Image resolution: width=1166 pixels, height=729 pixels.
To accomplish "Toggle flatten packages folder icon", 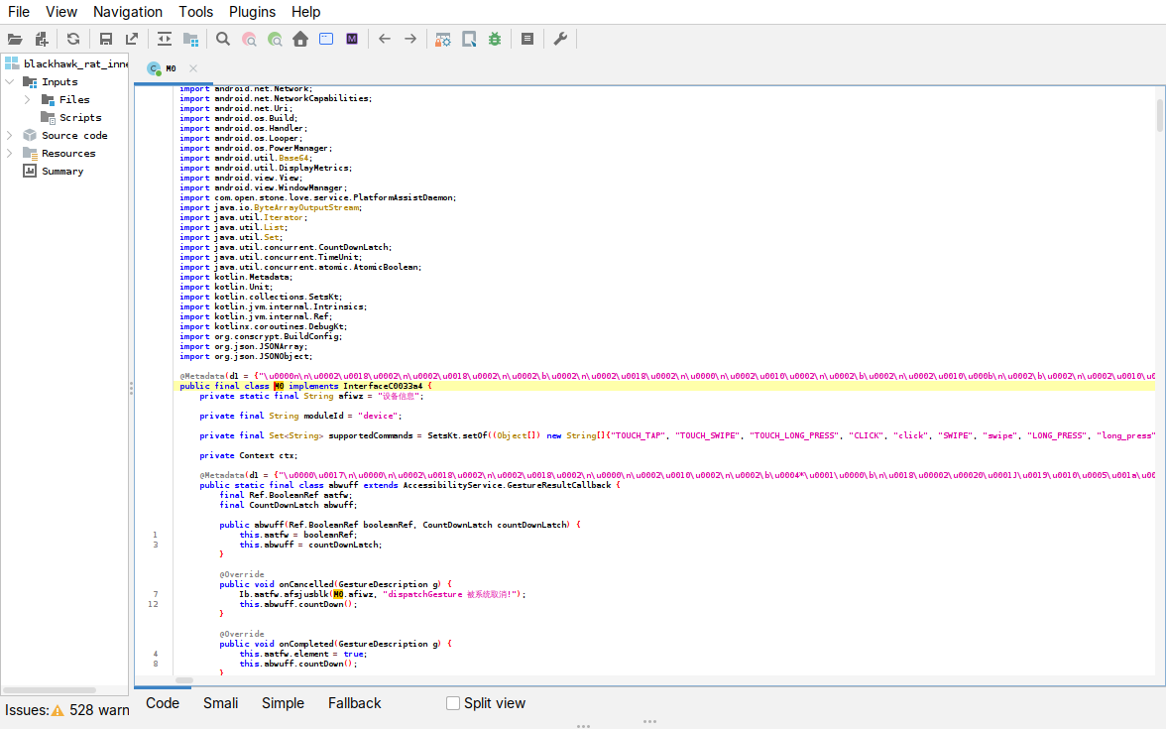I will click(x=191, y=40).
